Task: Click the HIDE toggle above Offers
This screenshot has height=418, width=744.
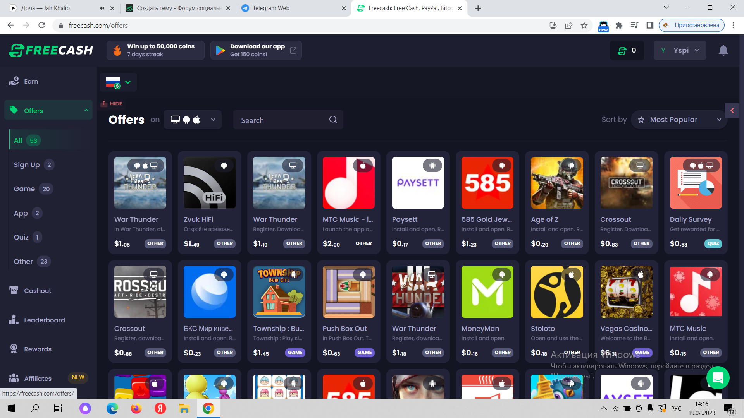Action: click(x=112, y=104)
